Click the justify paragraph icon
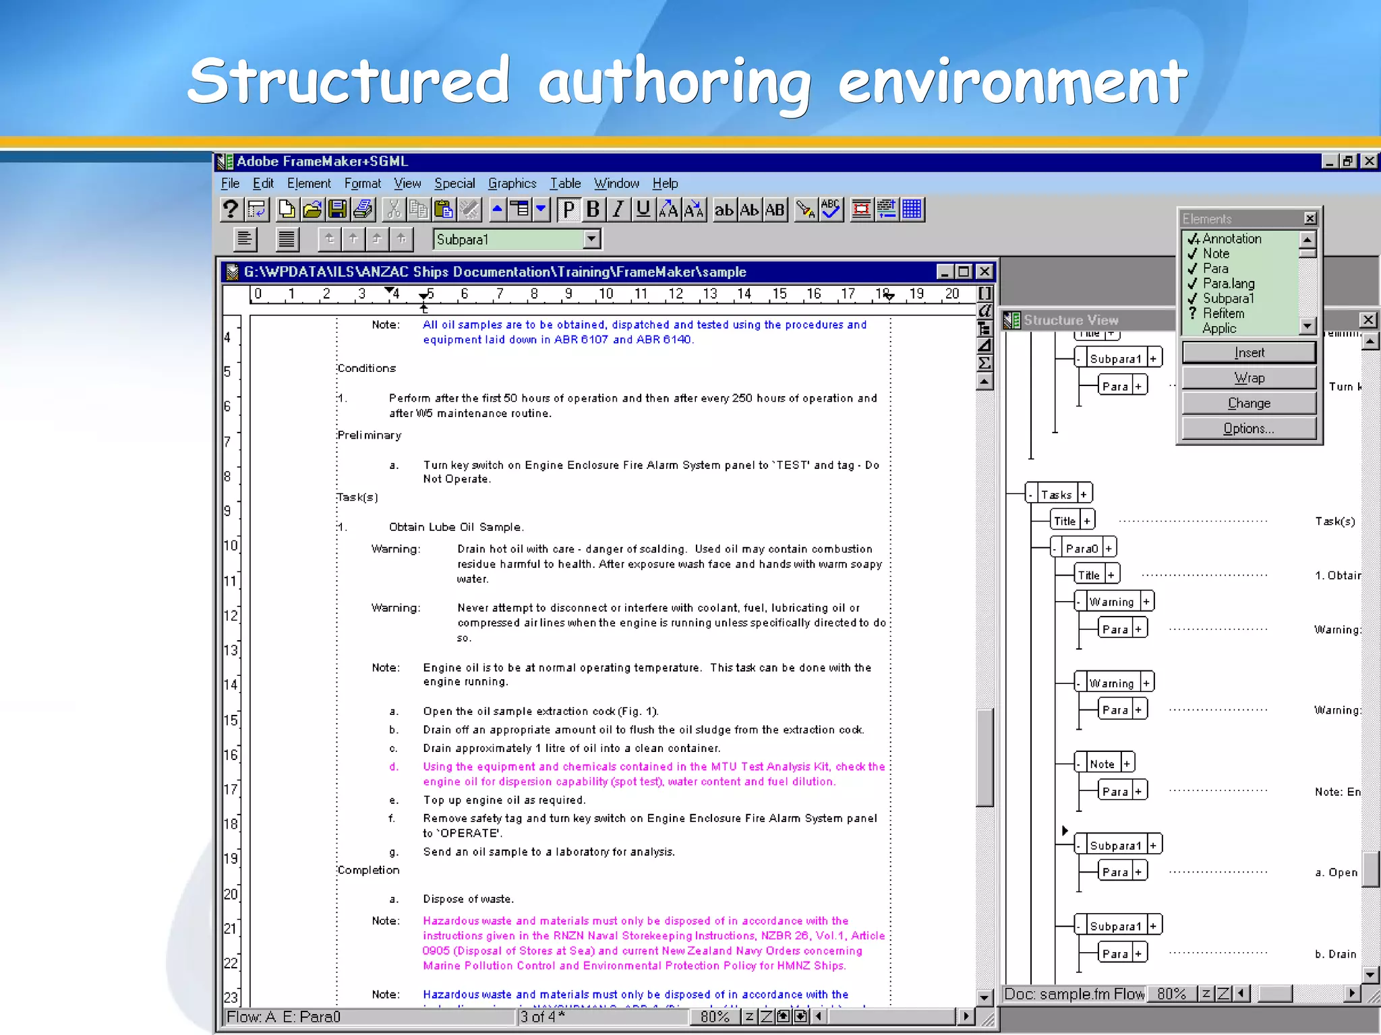Viewport: 1381px width, 1035px height. [287, 239]
